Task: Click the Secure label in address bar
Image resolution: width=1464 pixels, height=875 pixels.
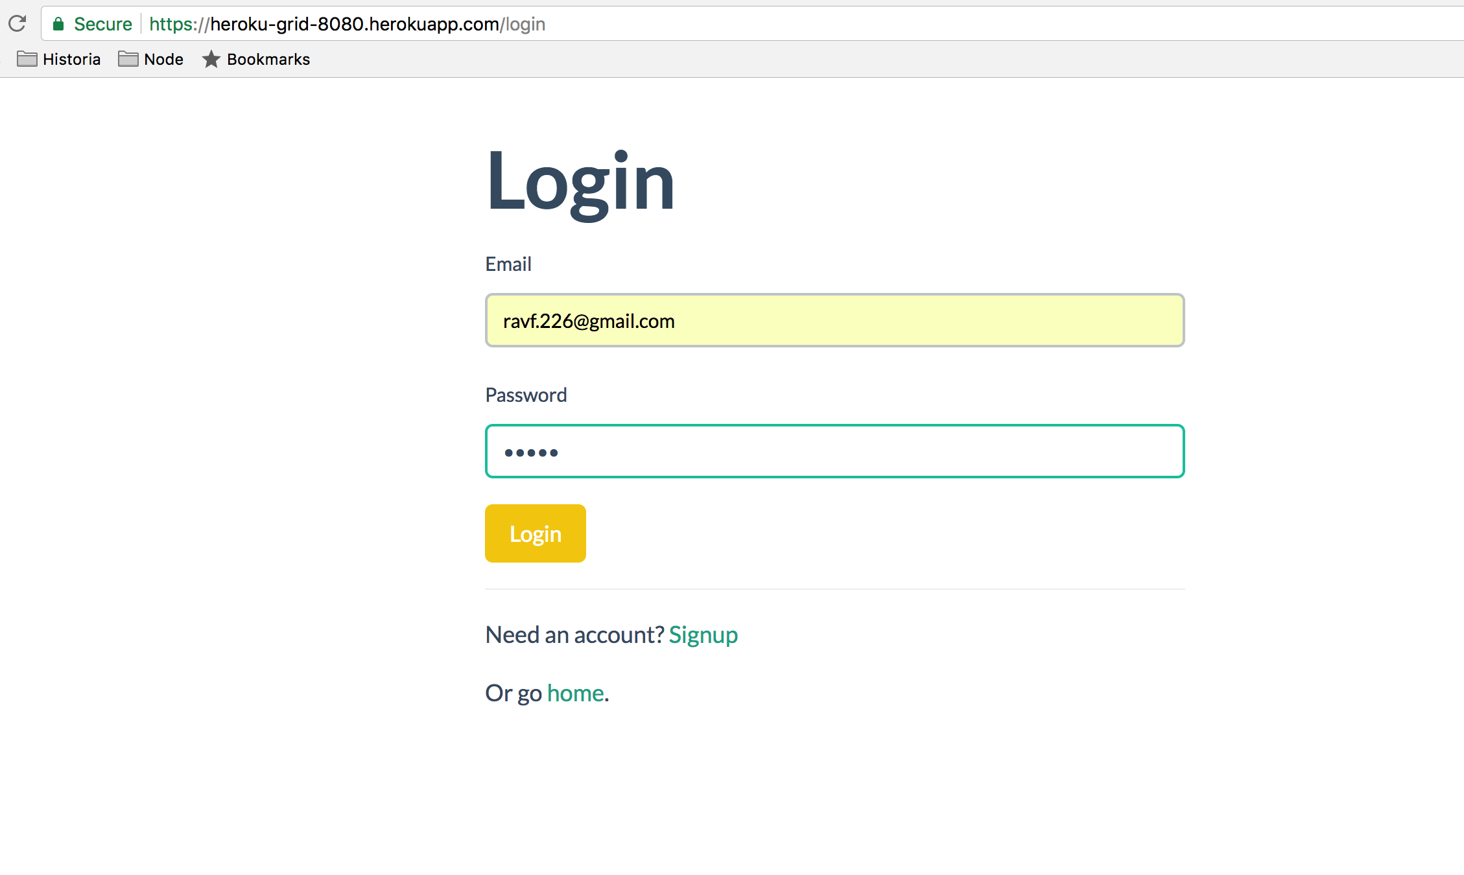Action: (102, 25)
